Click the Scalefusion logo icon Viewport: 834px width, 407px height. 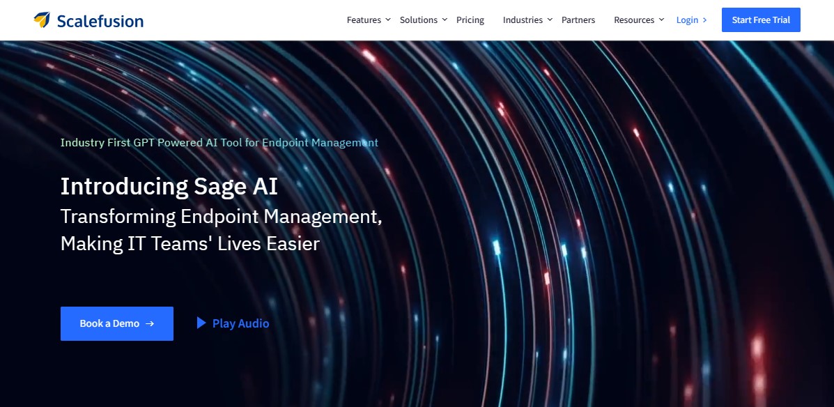click(x=42, y=20)
